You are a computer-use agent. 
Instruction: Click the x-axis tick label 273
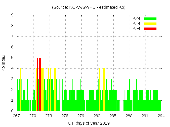[x=49, y=116]
